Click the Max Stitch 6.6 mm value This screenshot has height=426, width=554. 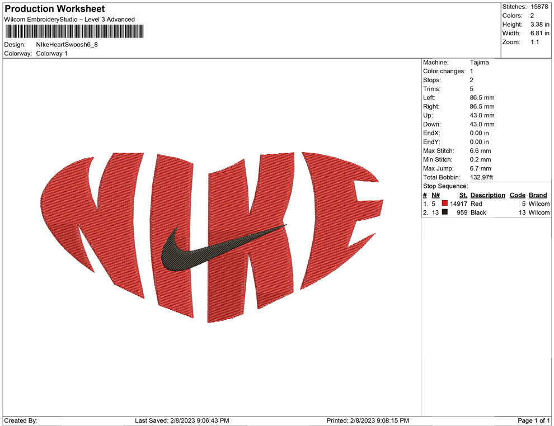coord(480,151)
